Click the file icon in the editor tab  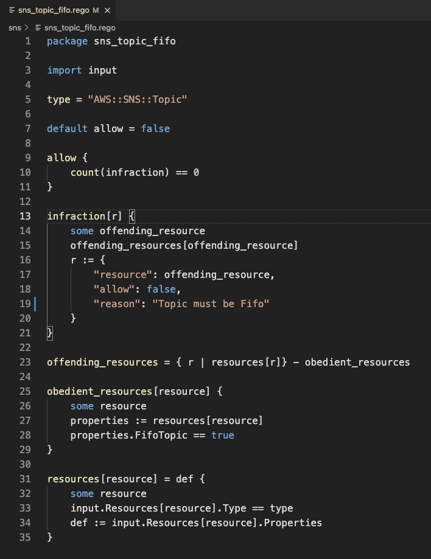point(12,10)
